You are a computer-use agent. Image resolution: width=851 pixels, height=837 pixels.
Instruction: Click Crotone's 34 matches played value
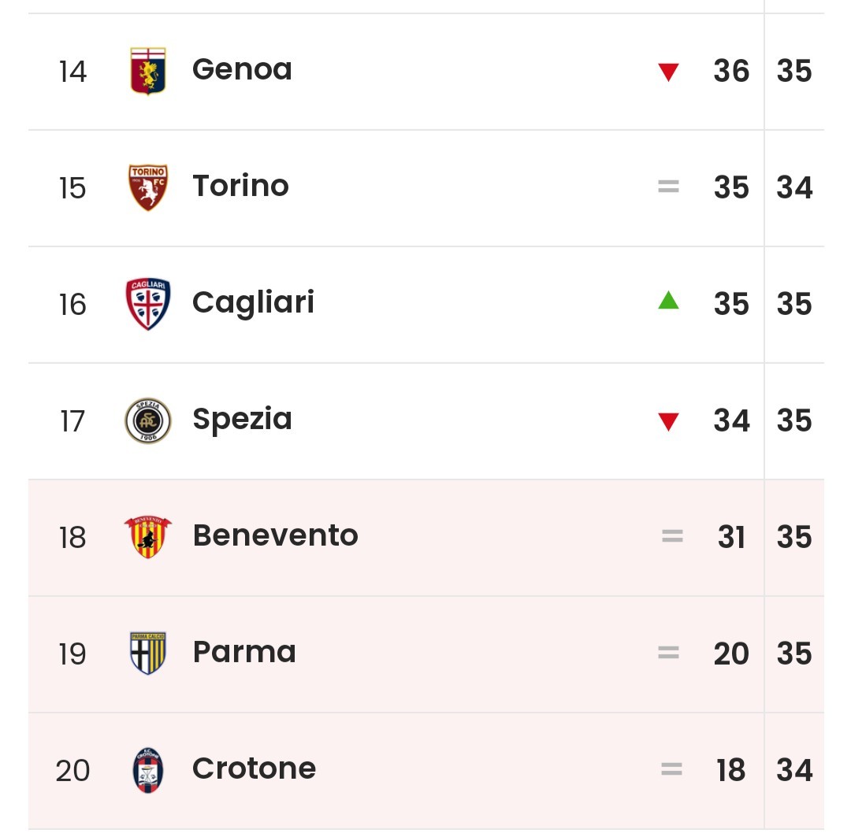coord(794,770)
